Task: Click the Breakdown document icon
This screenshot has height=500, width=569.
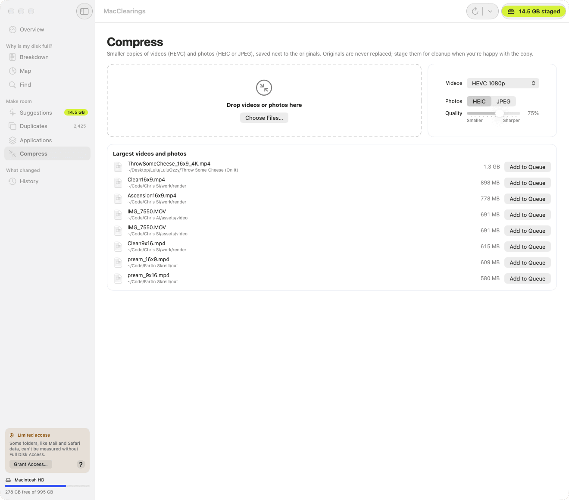Action: click(x=13, y=57)
